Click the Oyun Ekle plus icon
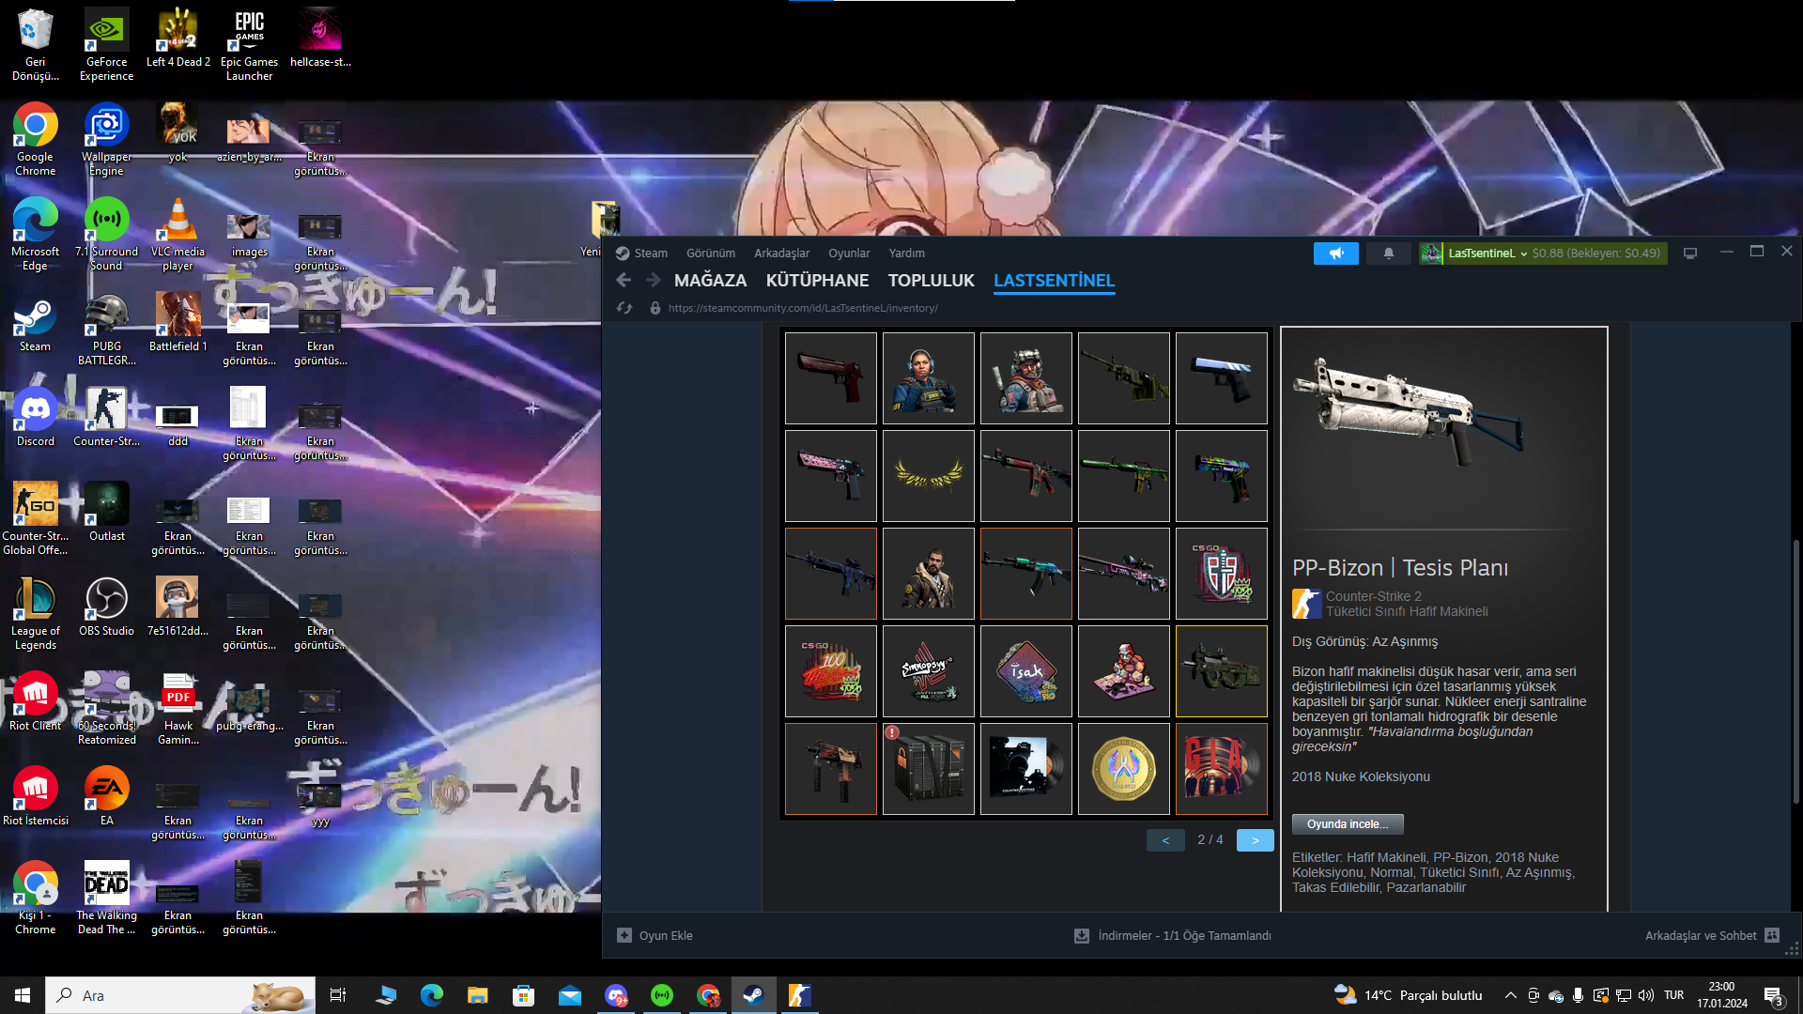This screenshot has height=1014, width=1803. pos(624,935)
